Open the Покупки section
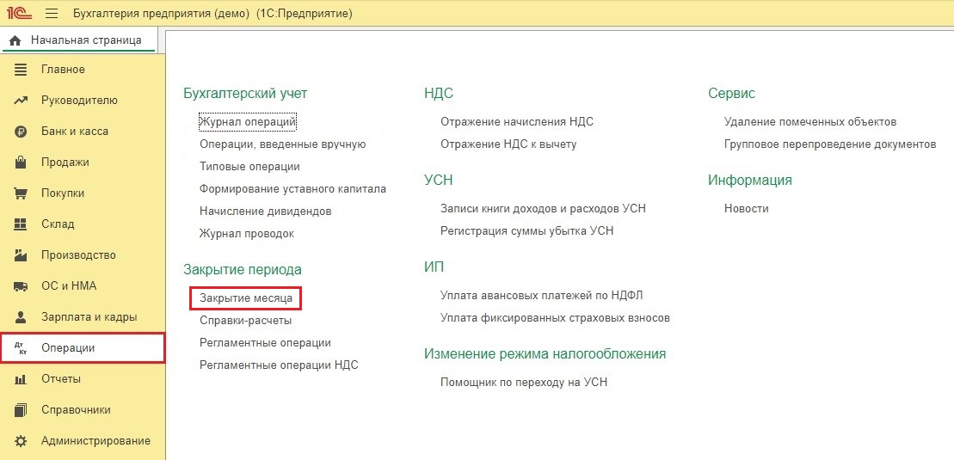Screen dimensions: 954x460 (82, 193)
